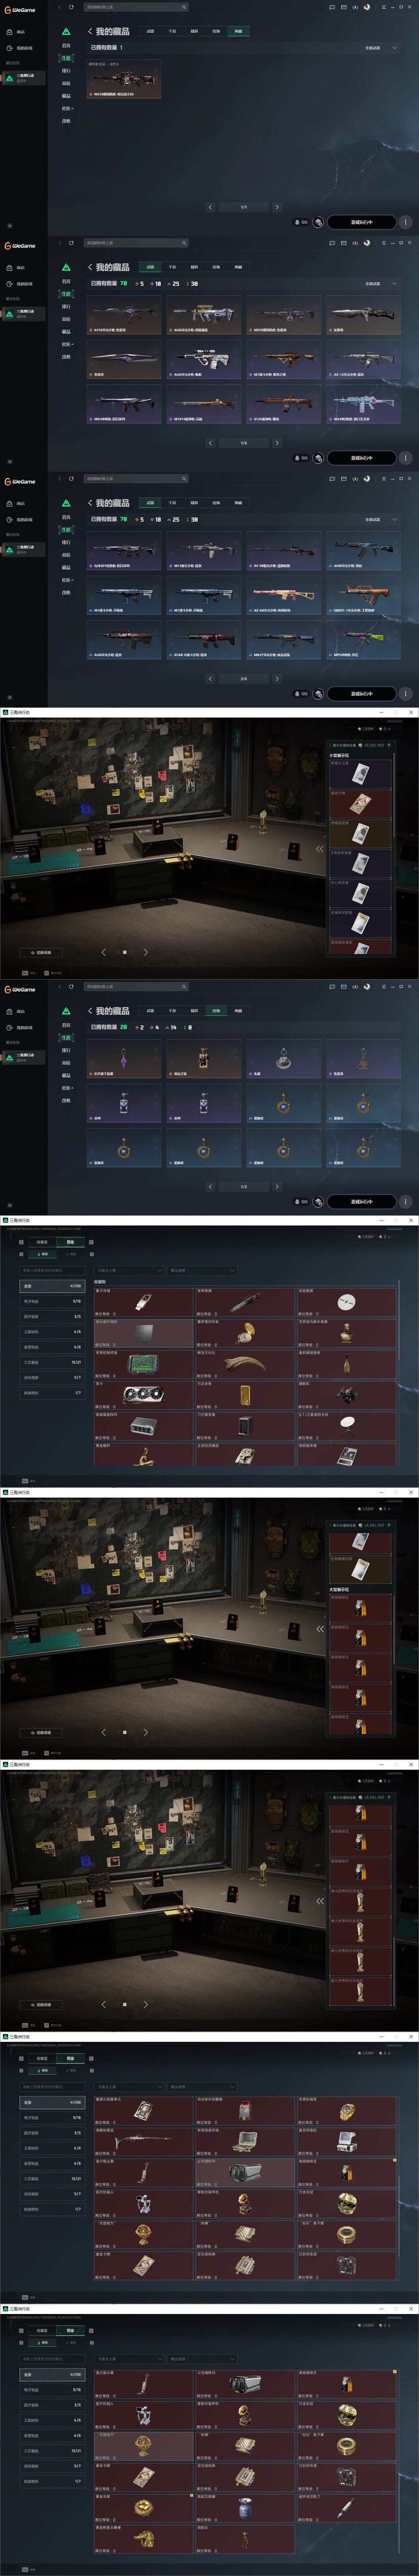Select gramophone item in second inventory window
419x2576 pixels.
click(245, 2204)
